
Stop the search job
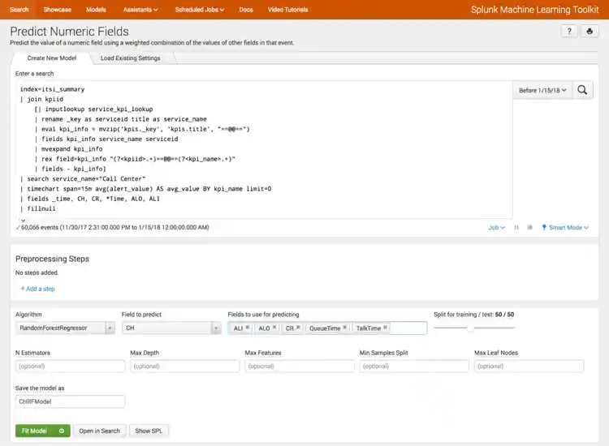[529, 228]
